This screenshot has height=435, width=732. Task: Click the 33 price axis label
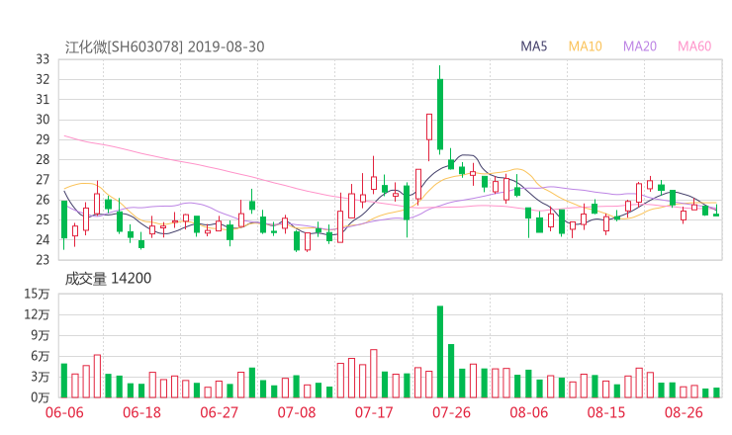click(x=43, y=59)
